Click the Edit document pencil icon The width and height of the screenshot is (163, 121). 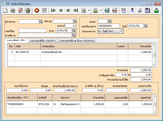tap(13, 10)
